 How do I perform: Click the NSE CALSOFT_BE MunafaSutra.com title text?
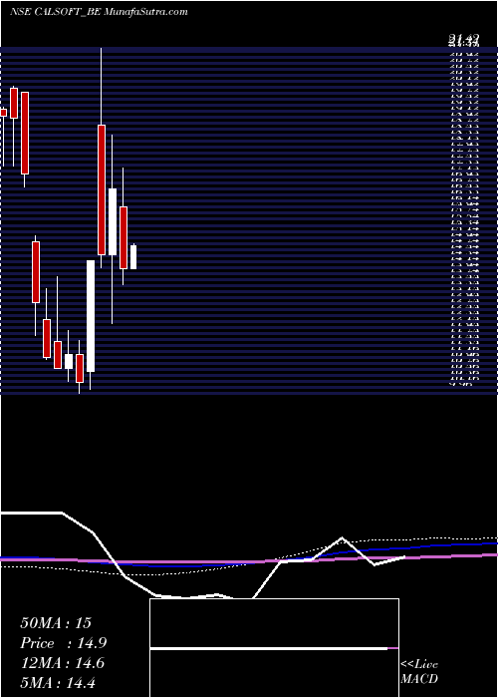99,12
